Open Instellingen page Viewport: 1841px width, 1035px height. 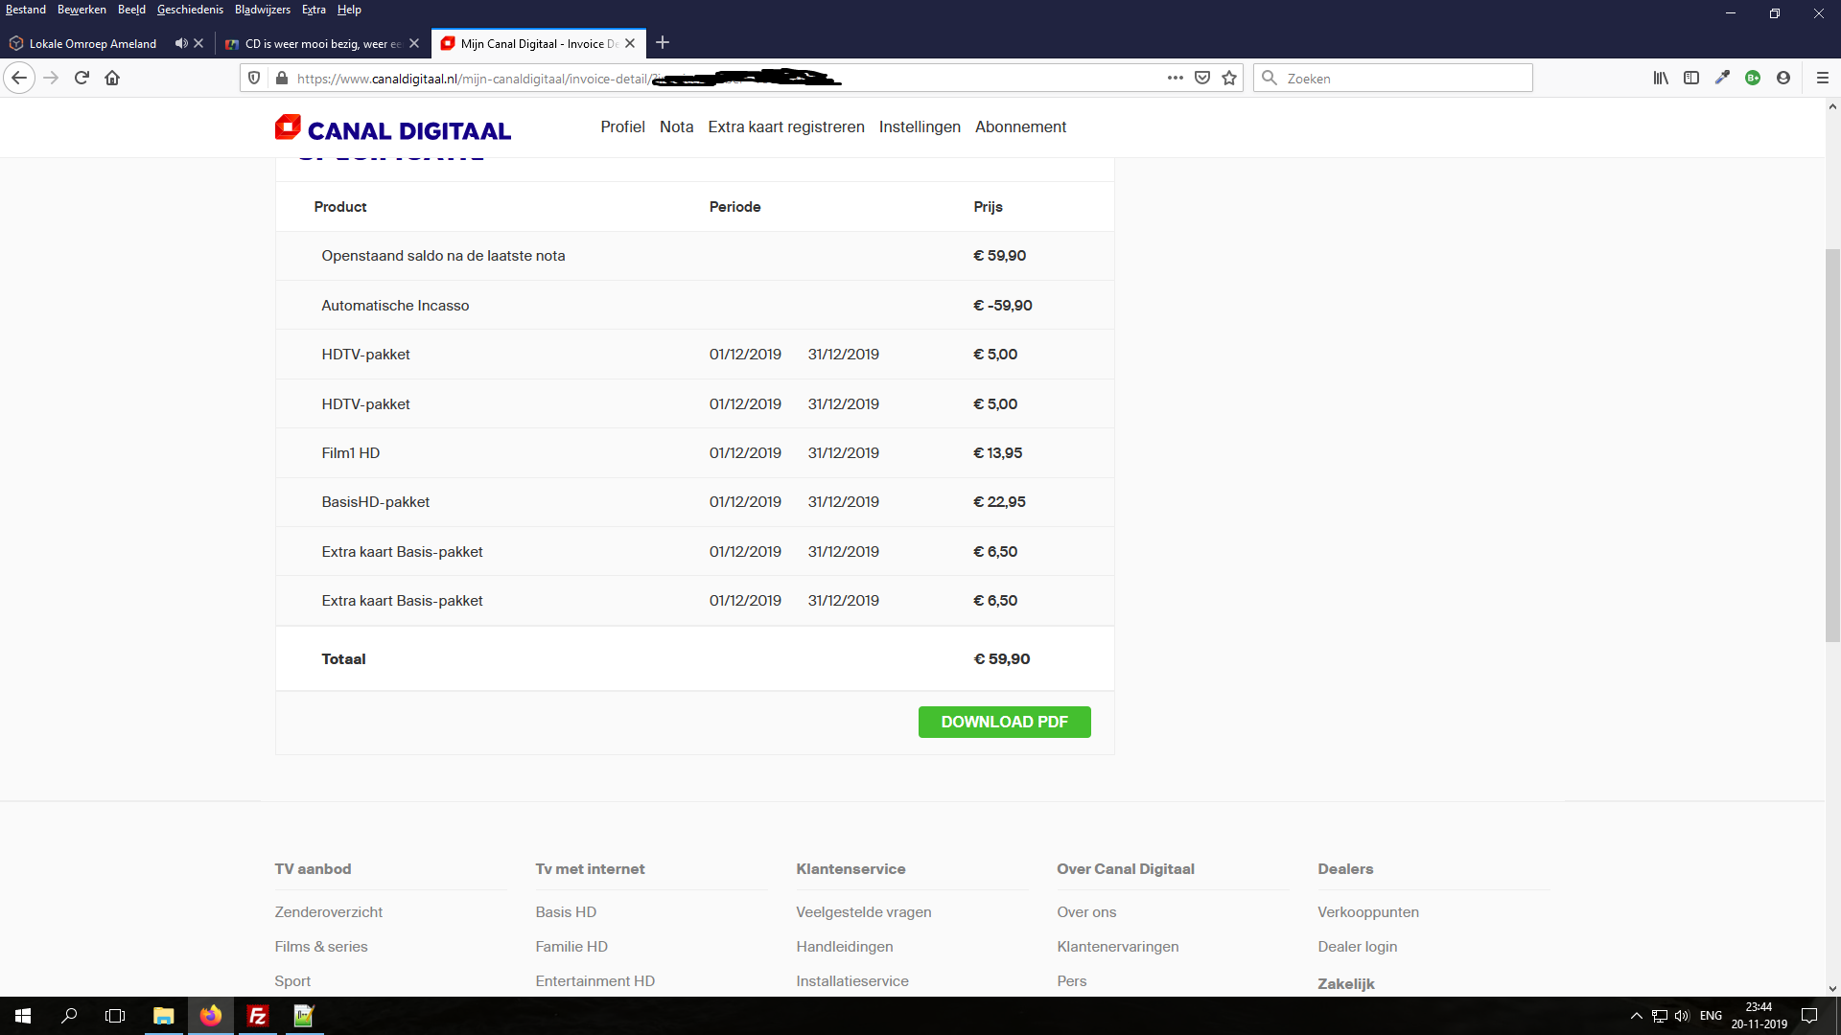[x=920, y=126]
